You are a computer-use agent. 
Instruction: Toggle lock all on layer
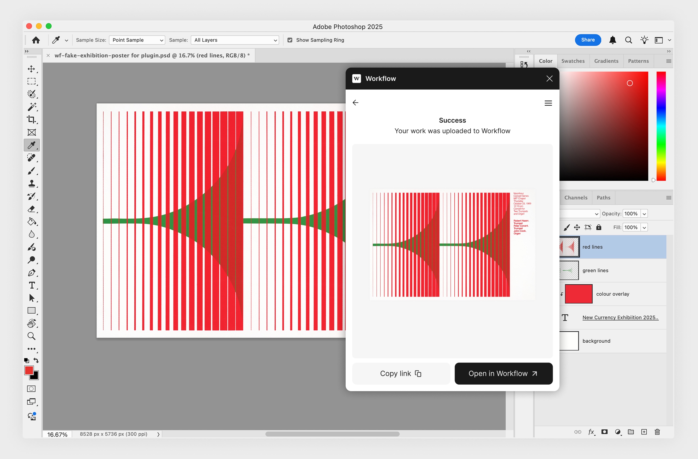point(599,227)
